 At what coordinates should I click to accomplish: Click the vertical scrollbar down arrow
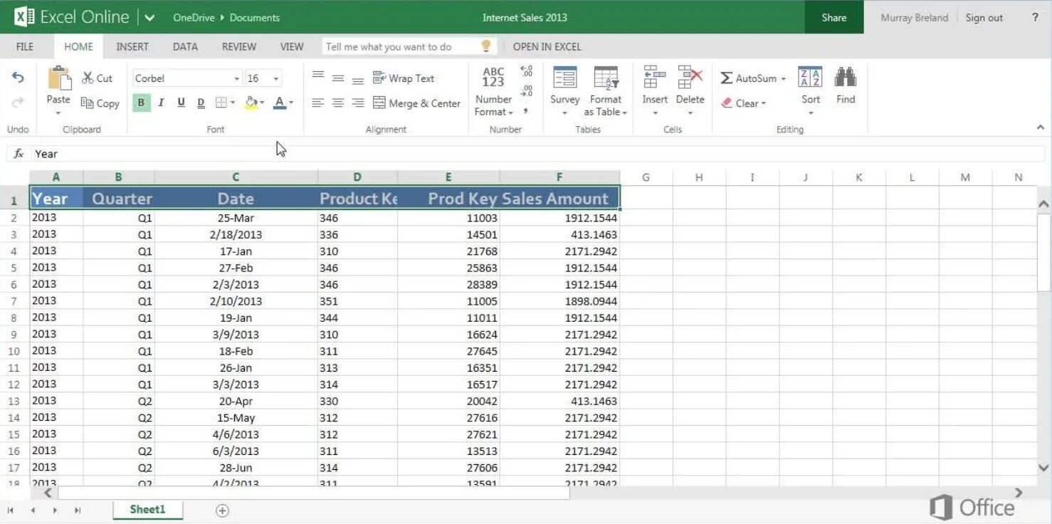pos(1043,468)
